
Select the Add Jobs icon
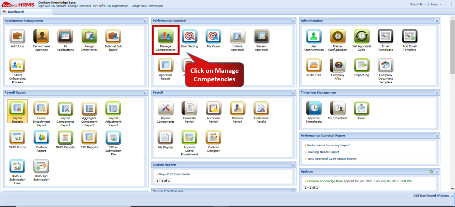17,36
